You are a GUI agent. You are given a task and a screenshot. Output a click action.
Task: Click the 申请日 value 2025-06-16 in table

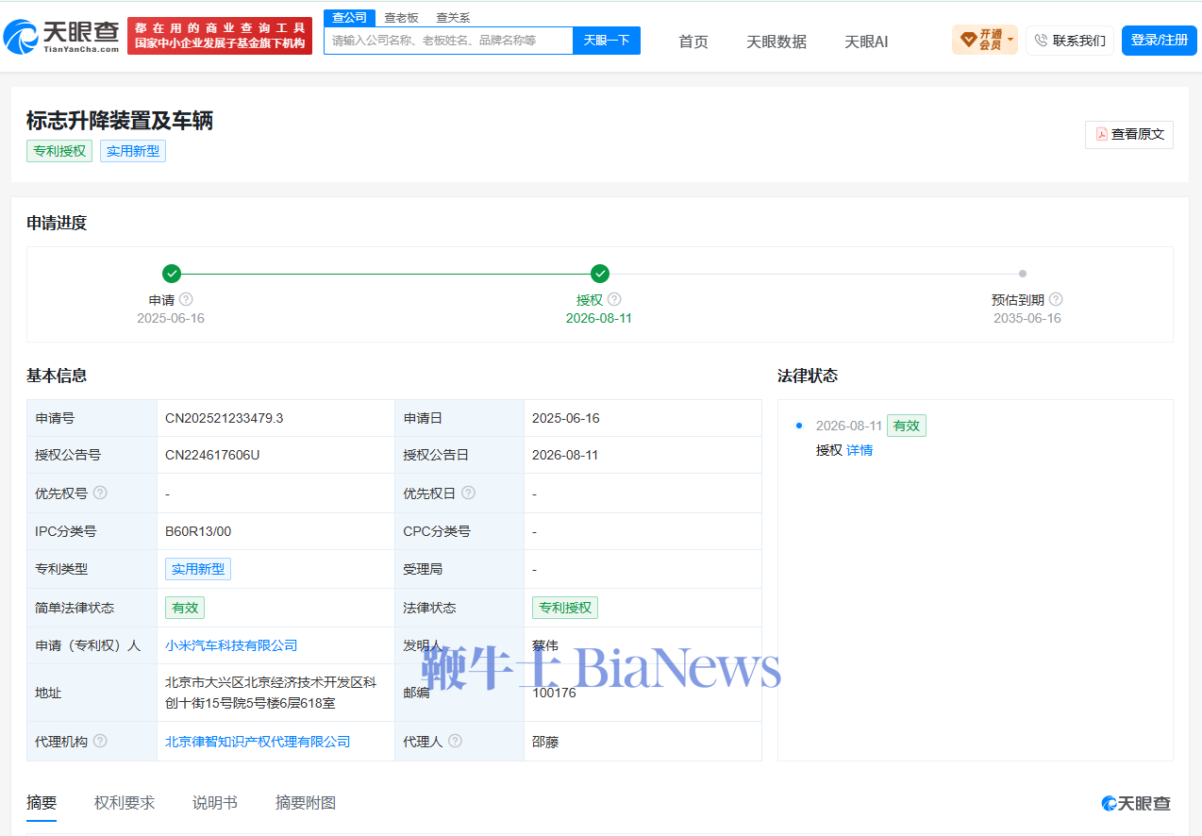[x=566, y=418]
